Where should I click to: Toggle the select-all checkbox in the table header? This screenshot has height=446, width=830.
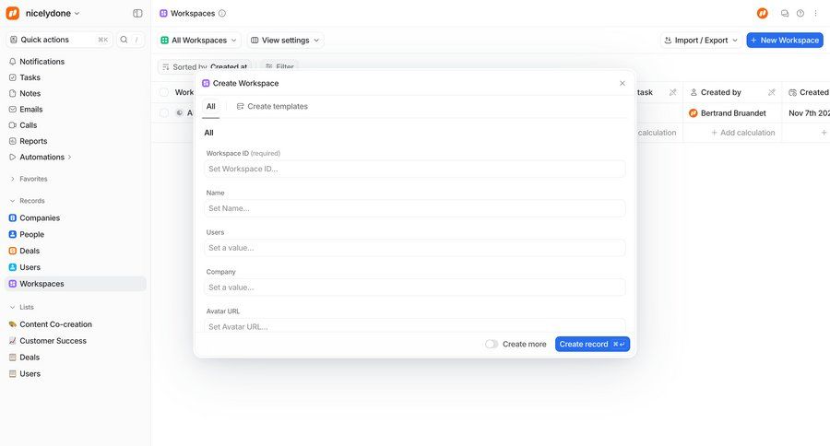(164, 92)
